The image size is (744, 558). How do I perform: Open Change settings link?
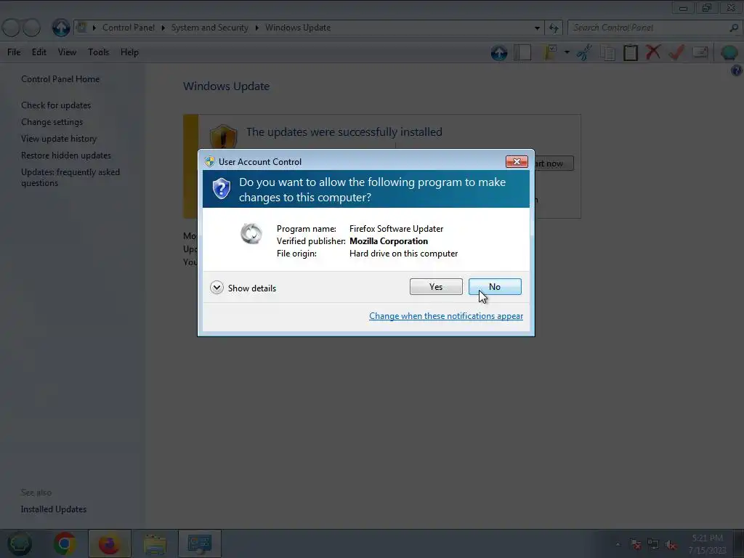(52, 122)
